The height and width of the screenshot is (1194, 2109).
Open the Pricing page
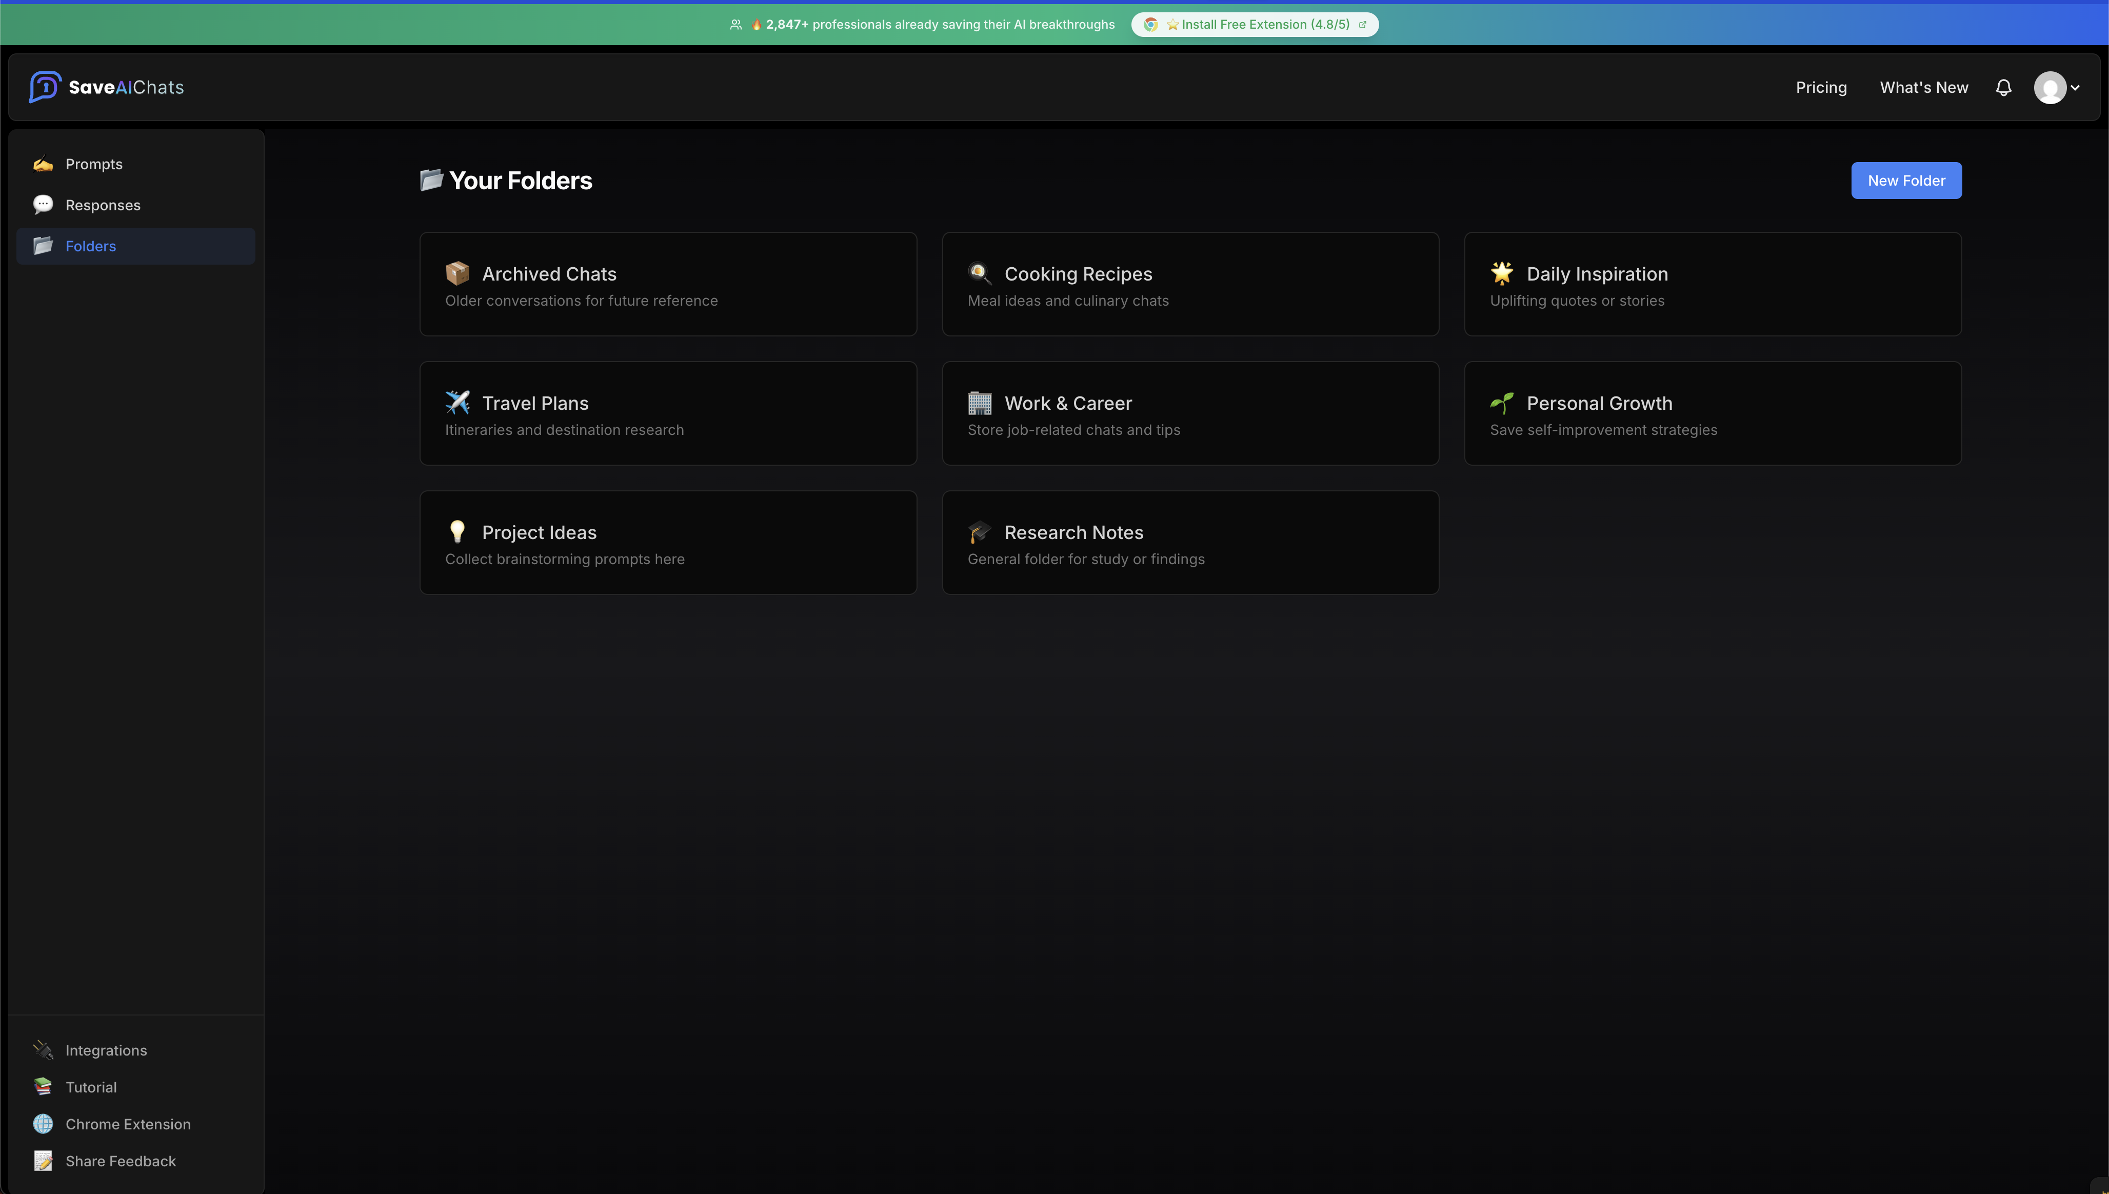coord(1821,88)
